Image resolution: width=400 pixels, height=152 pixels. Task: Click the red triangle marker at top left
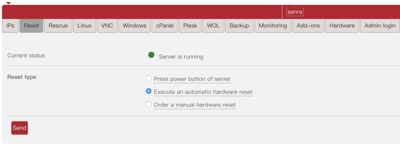coord(9,3)
